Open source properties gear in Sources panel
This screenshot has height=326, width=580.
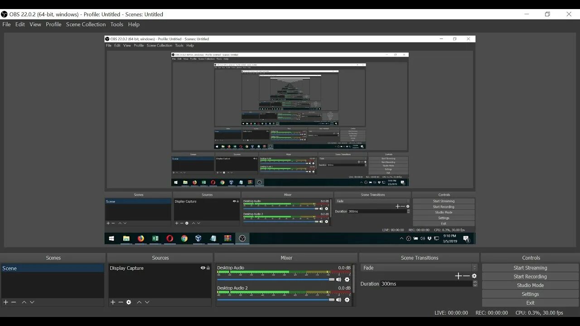129,302
